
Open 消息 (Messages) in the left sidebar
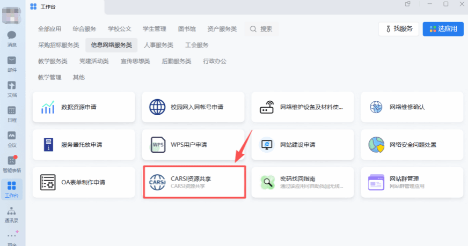(12, 39)
